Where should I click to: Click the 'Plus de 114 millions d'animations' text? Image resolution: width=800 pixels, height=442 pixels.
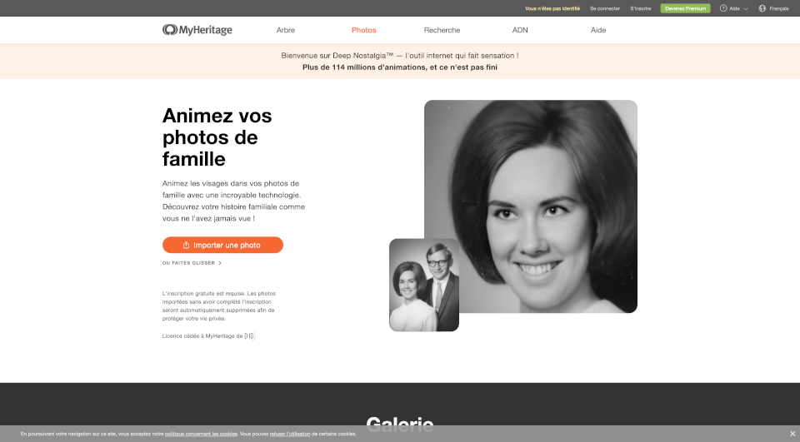coord(399,67)
